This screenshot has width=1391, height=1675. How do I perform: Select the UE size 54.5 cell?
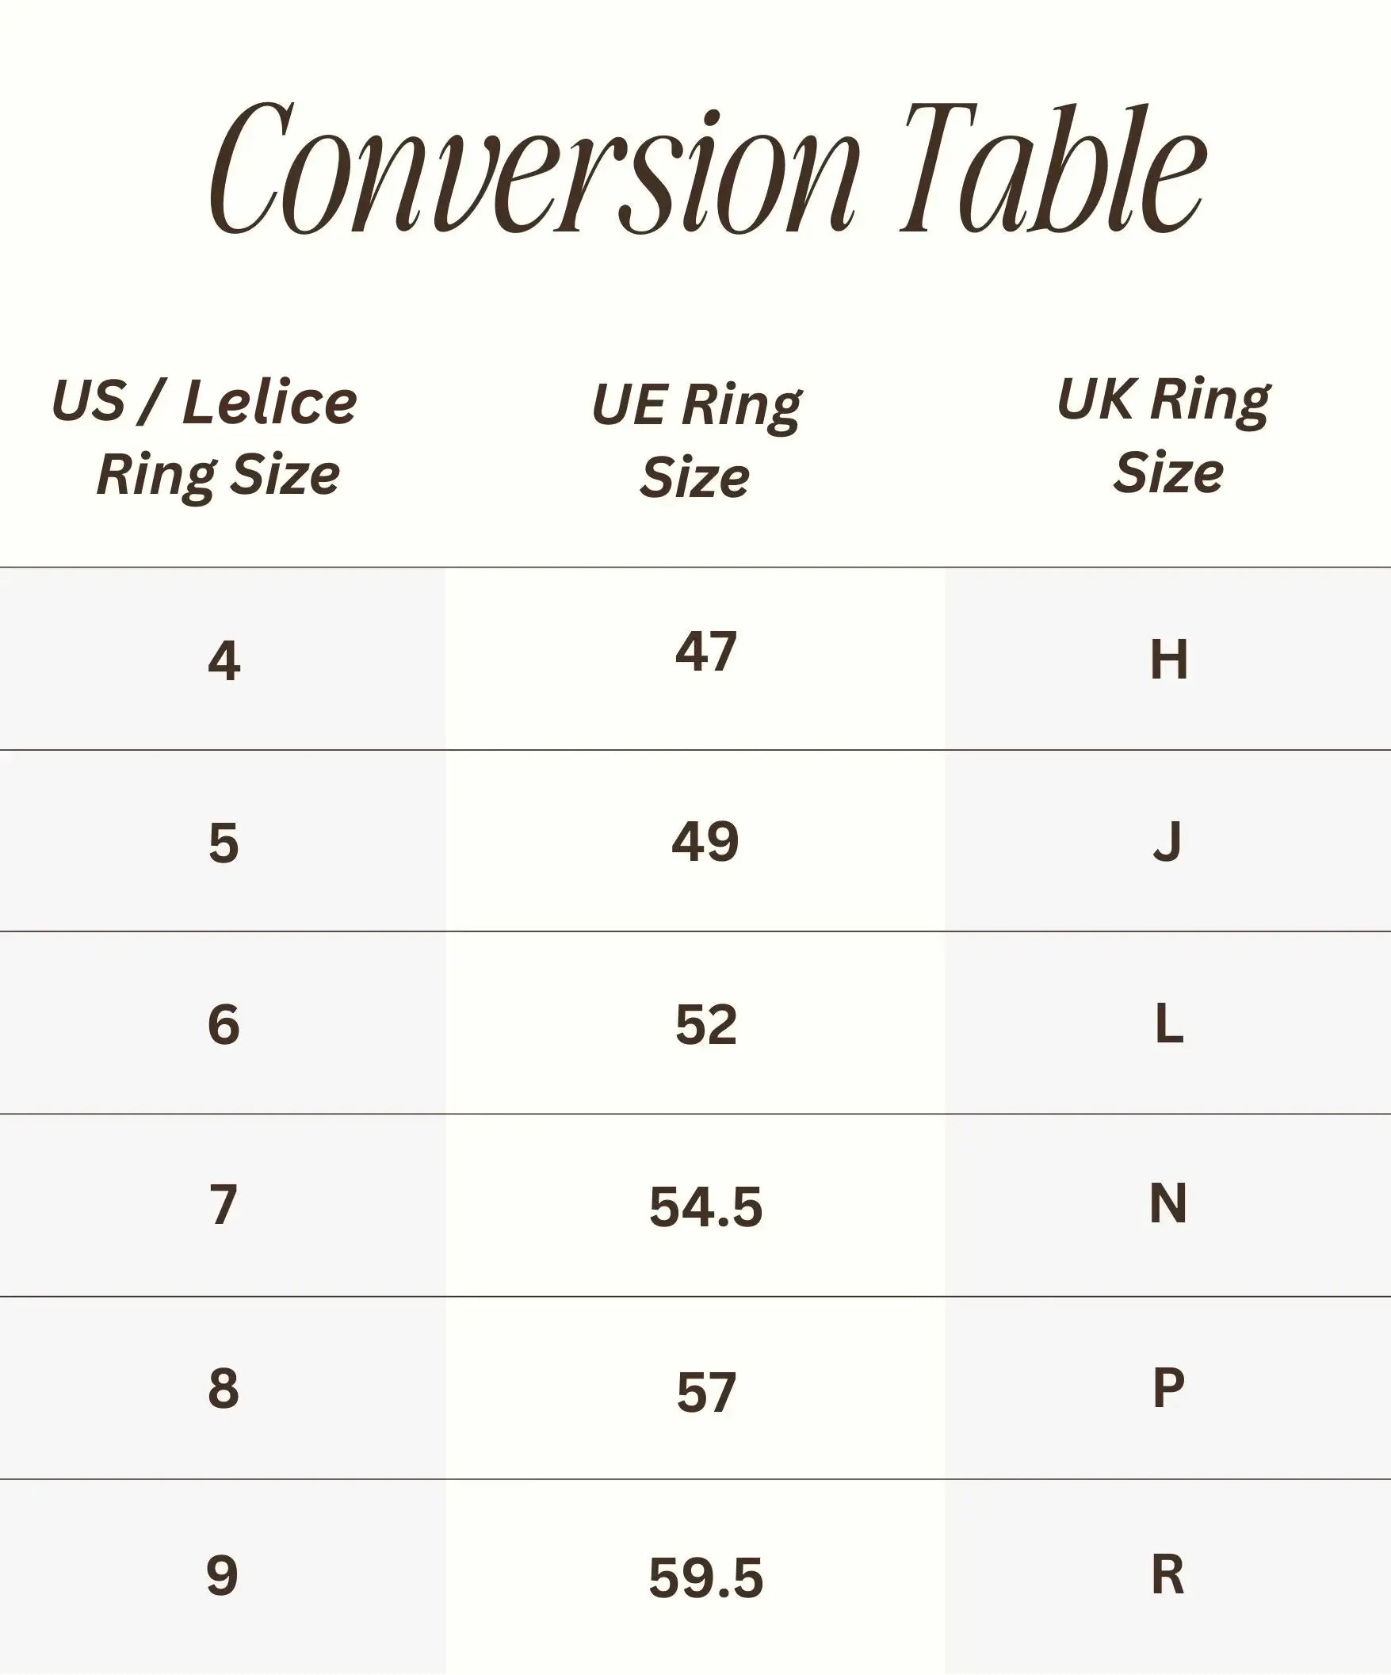(706, 1206)
